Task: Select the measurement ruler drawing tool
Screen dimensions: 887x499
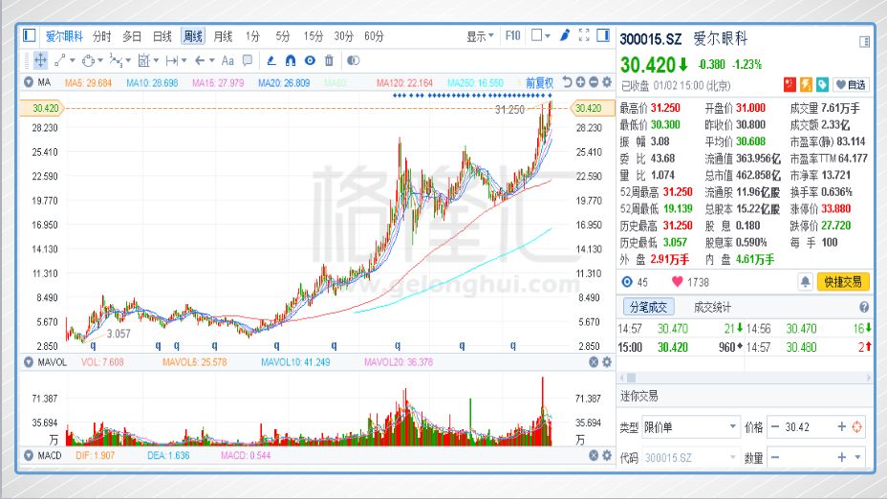Action: point(143,60)
